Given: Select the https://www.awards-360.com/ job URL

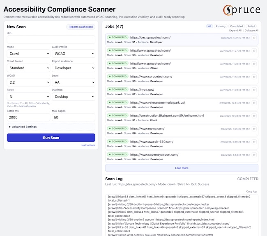Looking at the screenshot, I should click(x=152, y=141).
